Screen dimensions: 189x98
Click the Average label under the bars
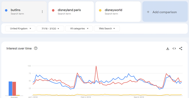pyautogui.click(x=14, y=97)
